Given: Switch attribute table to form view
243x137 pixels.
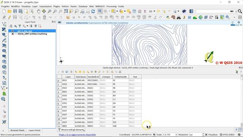Looking at the screenshot, I should coord(236,129).
